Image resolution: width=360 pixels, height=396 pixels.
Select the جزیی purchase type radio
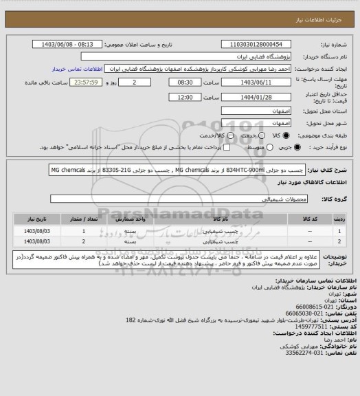click(x=297, y=147)
